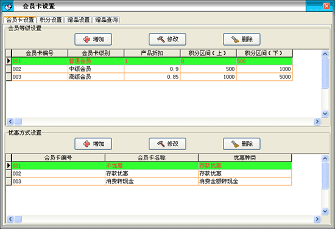Click the app icon in the title bar
The image size is (335, 229).
[8, 7]
